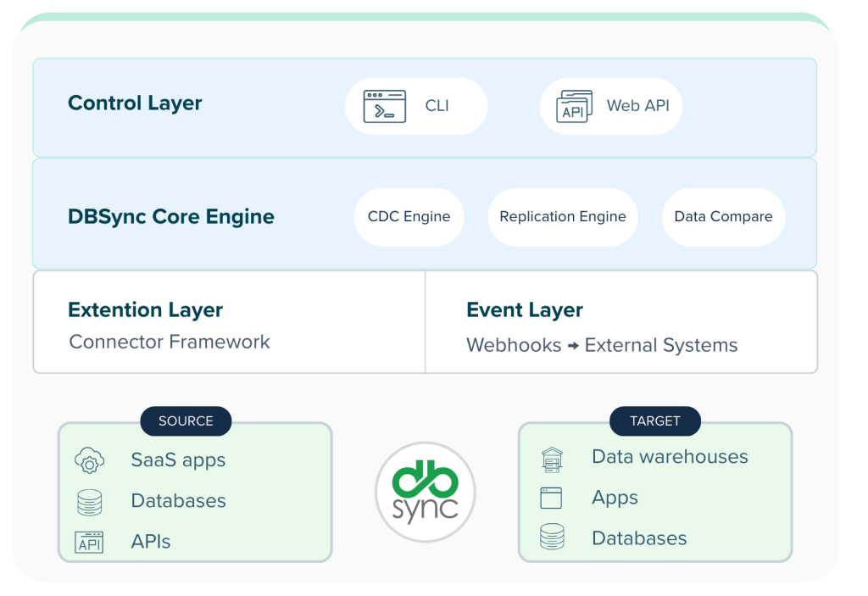Click the Web API folder icon
868x596 pixels.
[x=575, y=106]
